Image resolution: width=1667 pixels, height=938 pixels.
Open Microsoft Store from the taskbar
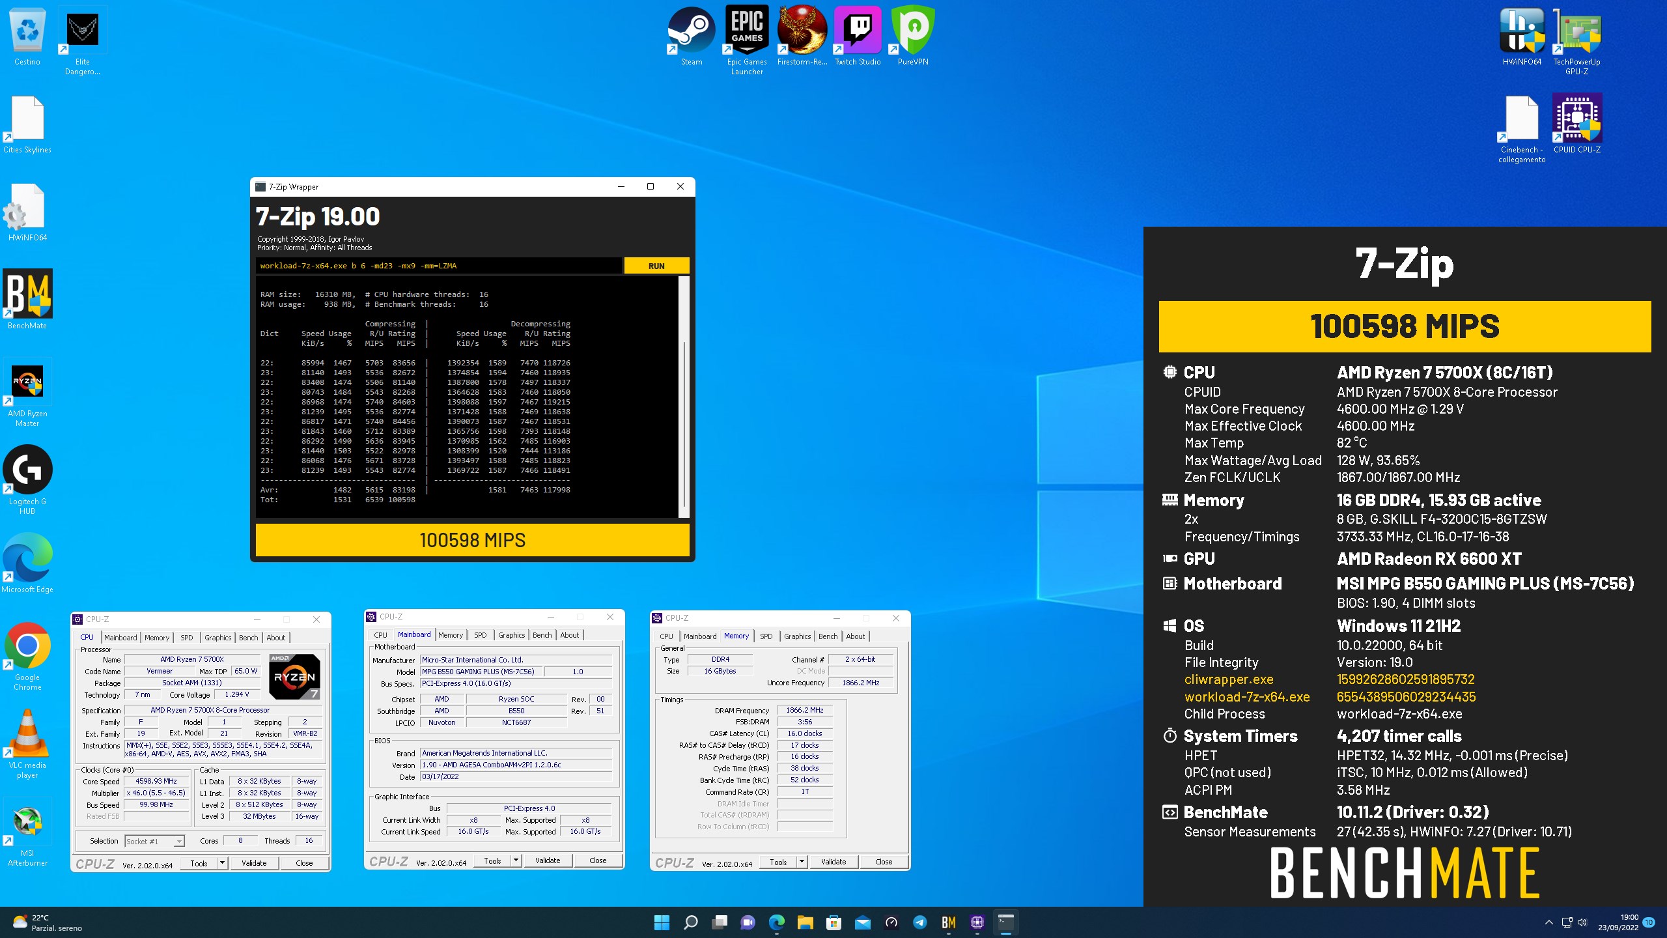tap(833, 922)
